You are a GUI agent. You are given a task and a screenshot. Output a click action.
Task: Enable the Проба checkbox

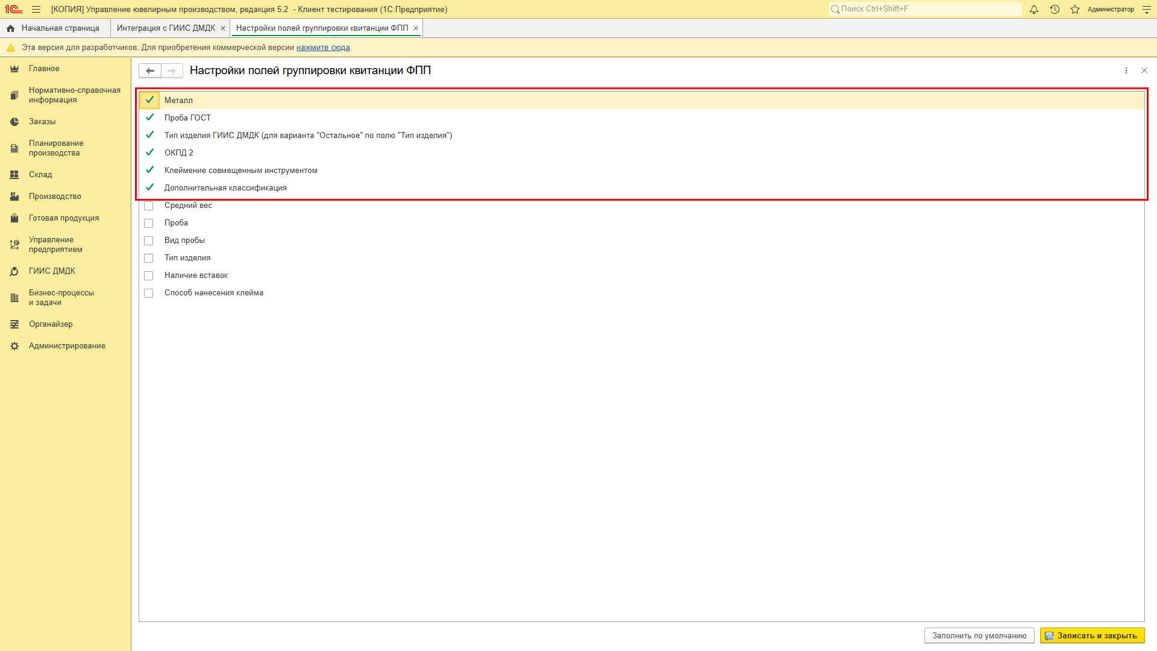[149, 224]
